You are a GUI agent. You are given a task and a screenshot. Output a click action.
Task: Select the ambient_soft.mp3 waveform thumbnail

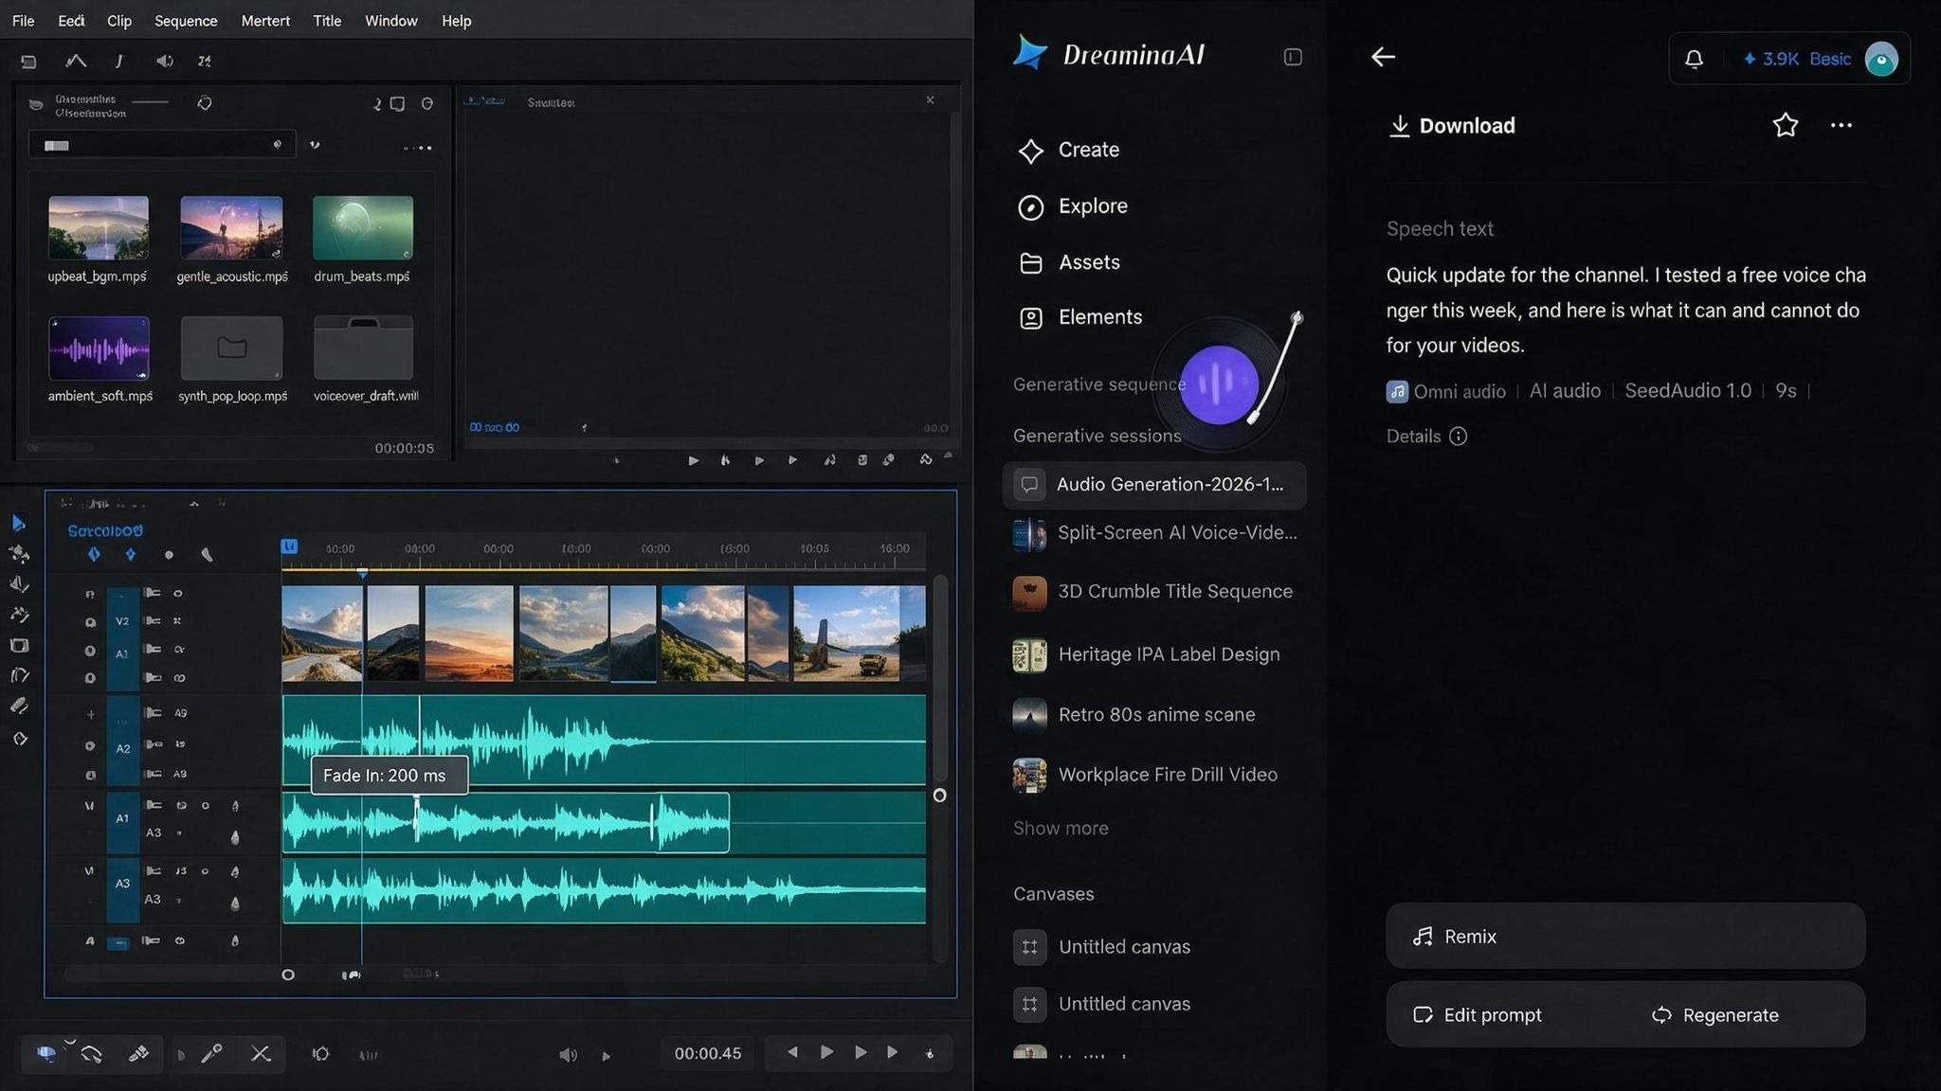[x=99, y=349]
